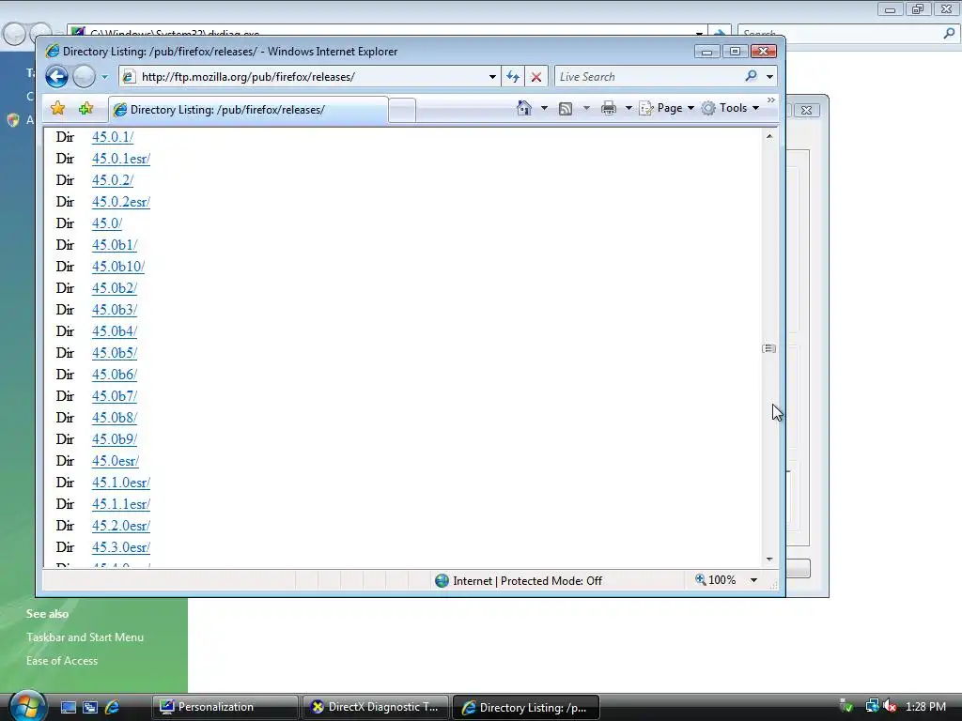Expand the Home button dropdown arrow
962x721 pixels.
[x=544, y=108]
